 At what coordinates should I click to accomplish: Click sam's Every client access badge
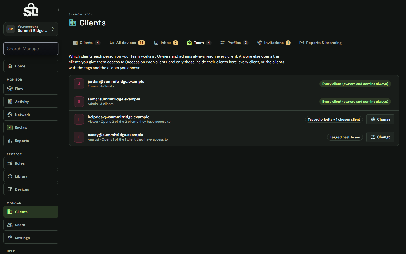(x=355, y=102)
